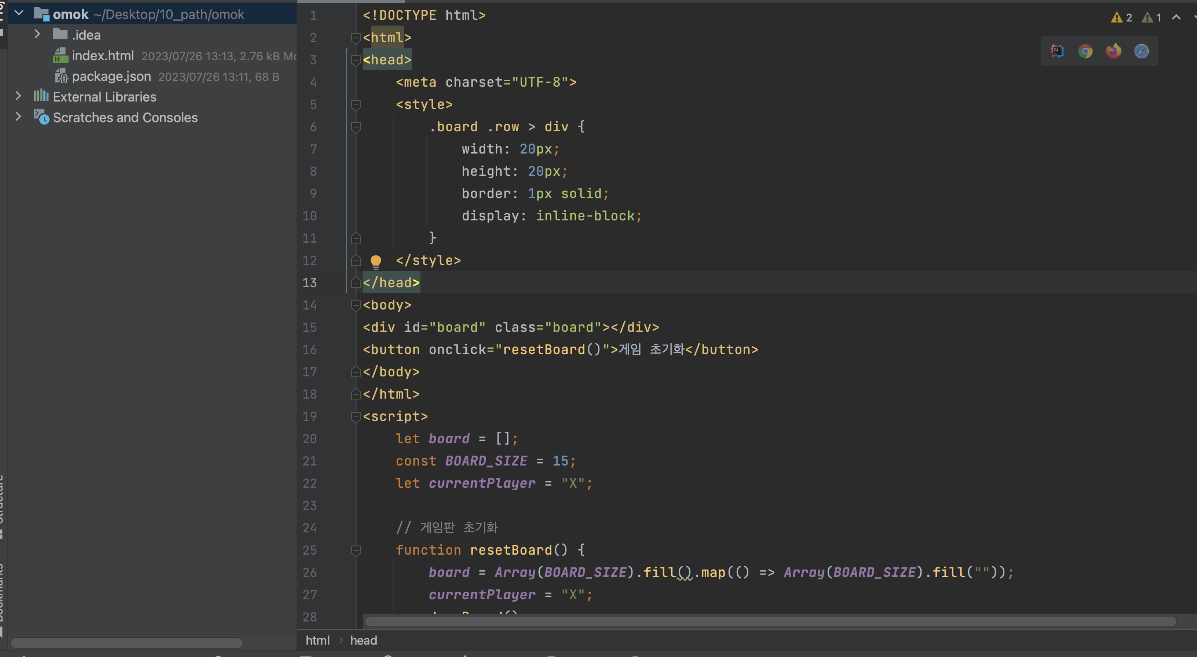This screenshot has width=1197, height=657.
Task: Click the weak warning indicator showing 1
Action: pos(1152,18)
